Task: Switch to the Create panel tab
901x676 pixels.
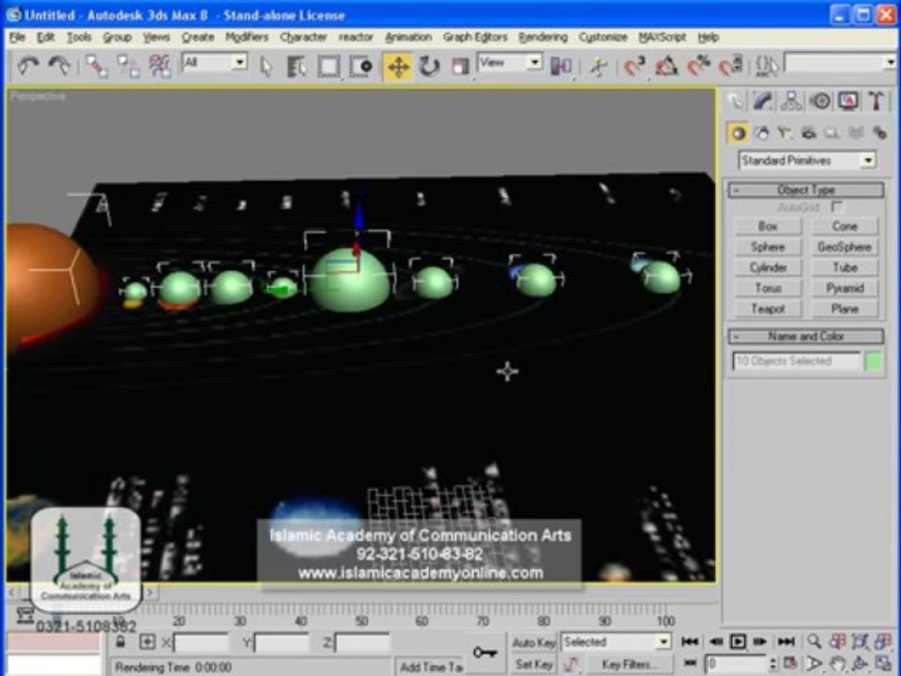Action: (736, 101)
